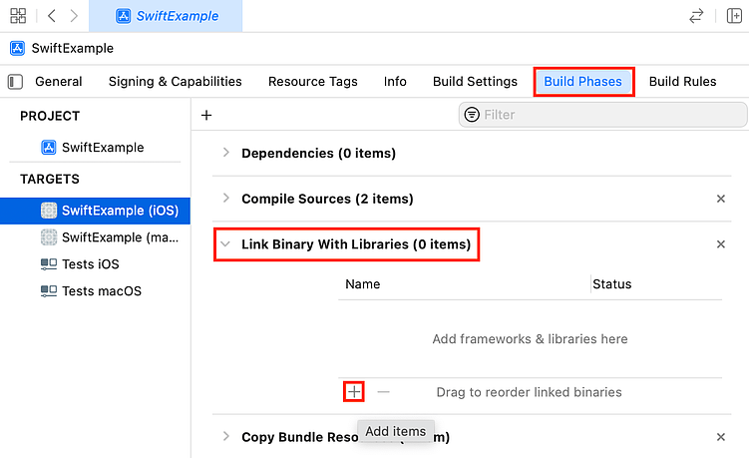The height and width of the screenshot is (458, 749).
Task: Open Build Rules tab
Action: tap(682, 82)
